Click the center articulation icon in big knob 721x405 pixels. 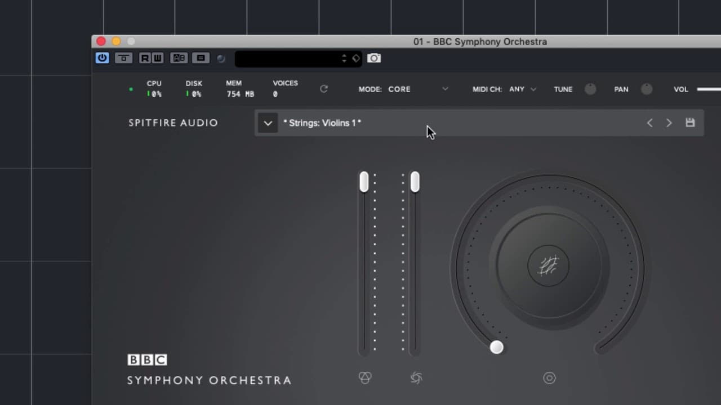pyautogui.click(x=549, y=265)
